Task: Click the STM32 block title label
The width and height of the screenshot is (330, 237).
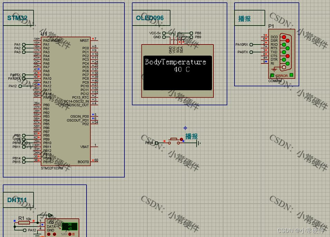Action: tap(17, 18)
